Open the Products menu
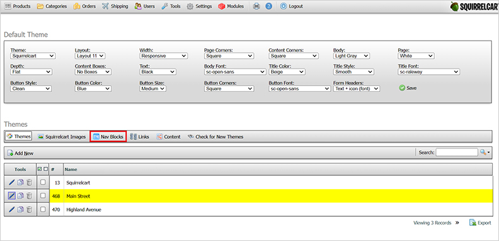The height and width of the screenshot is (241, 499). click(18, 6)
